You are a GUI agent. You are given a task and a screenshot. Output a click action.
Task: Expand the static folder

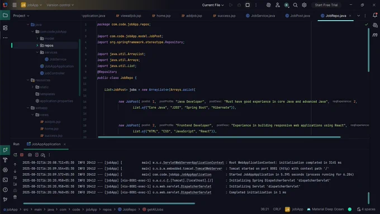coord(33,87)
